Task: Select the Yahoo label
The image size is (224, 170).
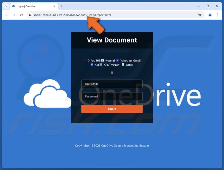Action: (x=124, y=61)
